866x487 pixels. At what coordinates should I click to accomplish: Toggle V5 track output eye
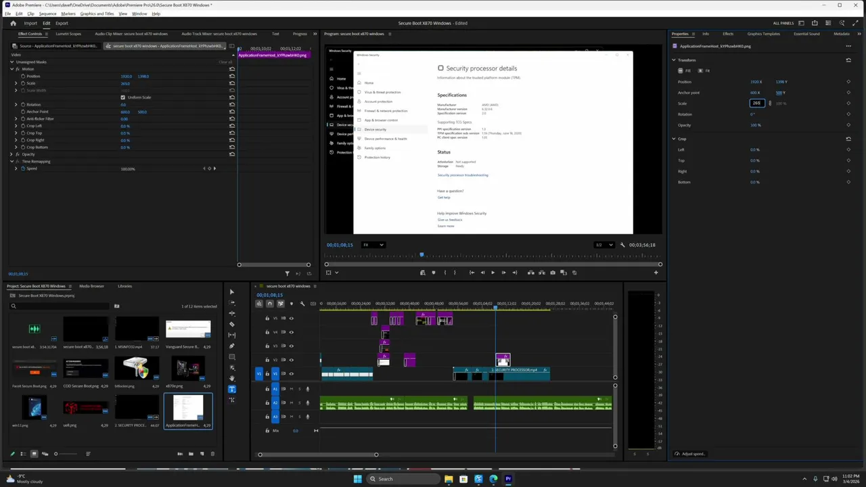click(292, 318)
